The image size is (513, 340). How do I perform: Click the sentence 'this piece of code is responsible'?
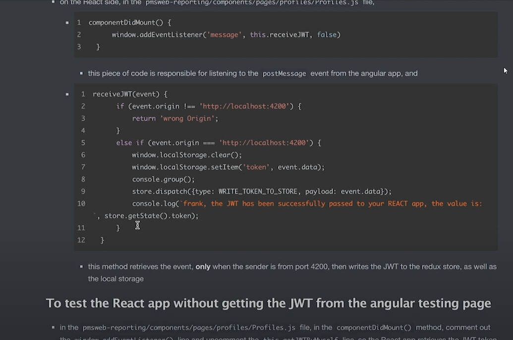253,73
